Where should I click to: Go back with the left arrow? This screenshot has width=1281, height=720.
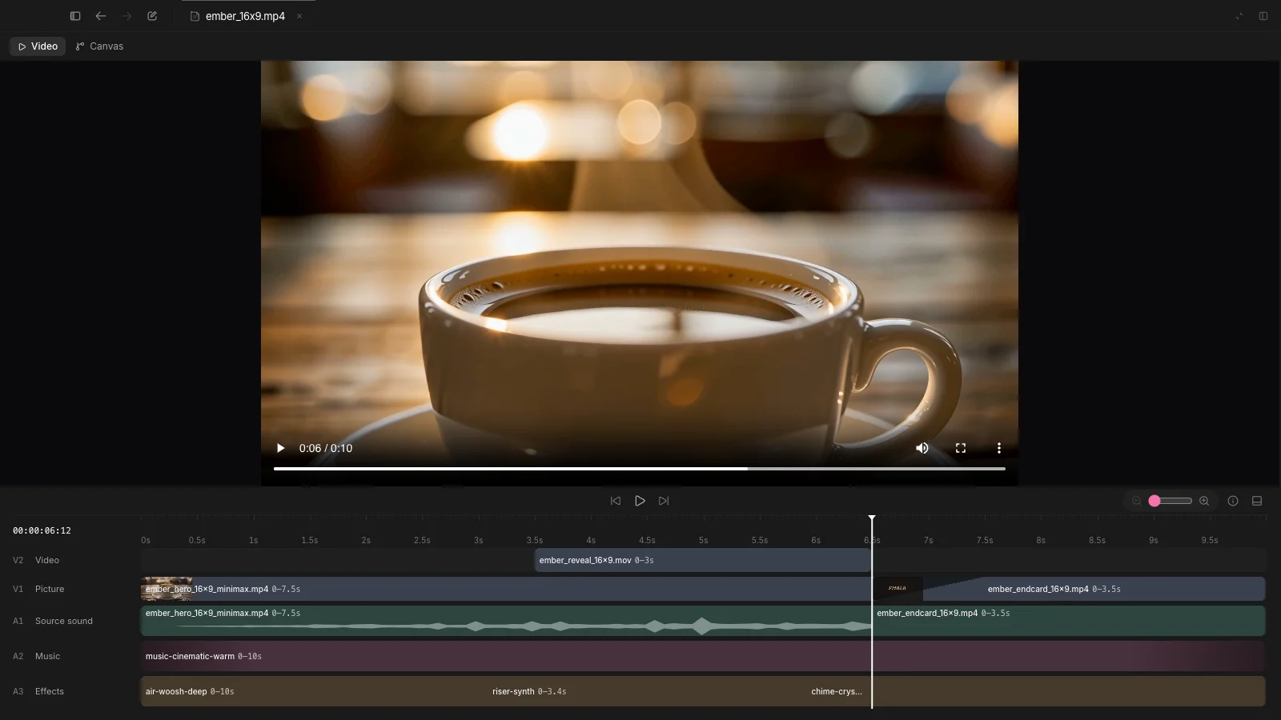click(101, 16)
